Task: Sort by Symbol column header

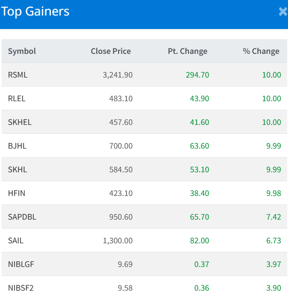Action: click(22, 51)
